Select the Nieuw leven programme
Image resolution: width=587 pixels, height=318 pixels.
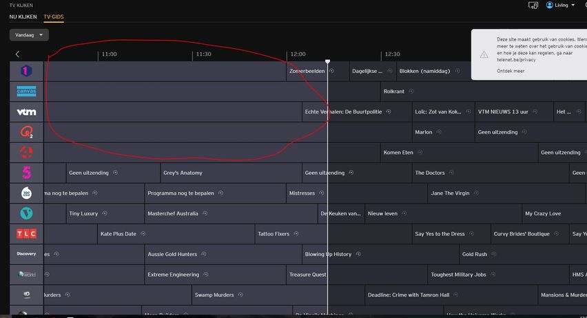click(x=382, y=213)
